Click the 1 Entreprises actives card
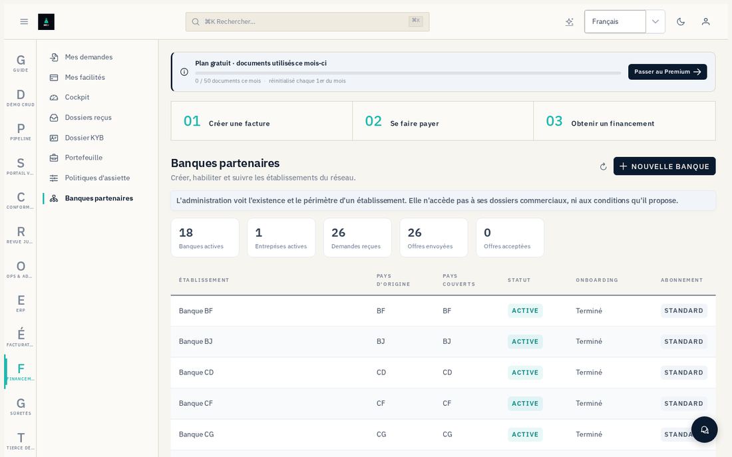The width and height of the screenshot is (732, 457). click(281, 237)
